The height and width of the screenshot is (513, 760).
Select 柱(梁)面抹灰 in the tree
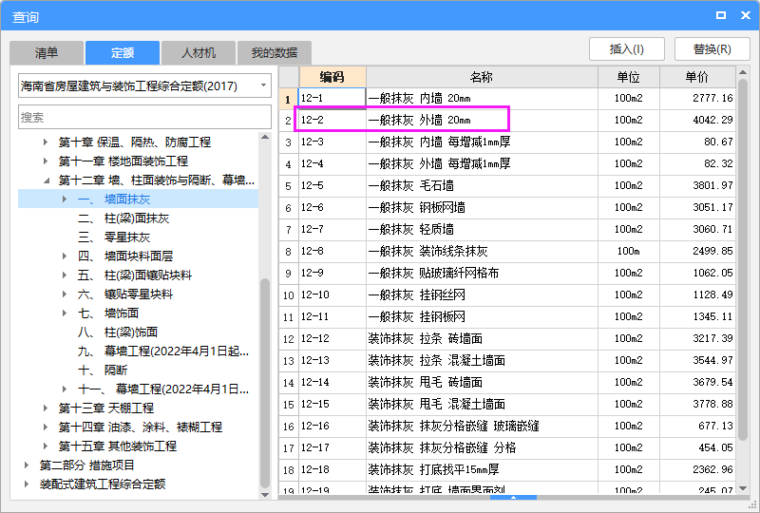tap(123, 218)
